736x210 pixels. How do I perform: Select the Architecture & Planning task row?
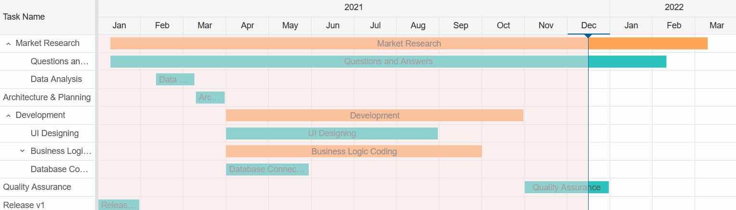coord(47,97)
